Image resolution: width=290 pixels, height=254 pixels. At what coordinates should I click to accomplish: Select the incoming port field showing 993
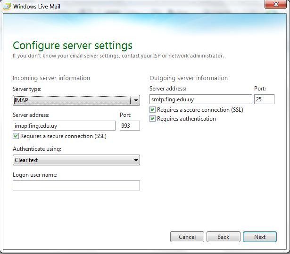pos(130,126)
